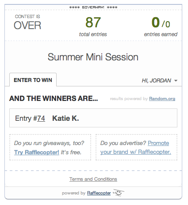Click the entries earned counter

(161, 26)
